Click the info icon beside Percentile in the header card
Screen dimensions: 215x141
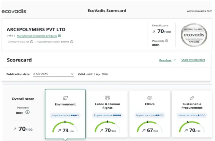click(166, 41)
